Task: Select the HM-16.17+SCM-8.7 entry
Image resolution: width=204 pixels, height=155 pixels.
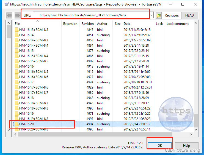Action: tap(34, 92)
